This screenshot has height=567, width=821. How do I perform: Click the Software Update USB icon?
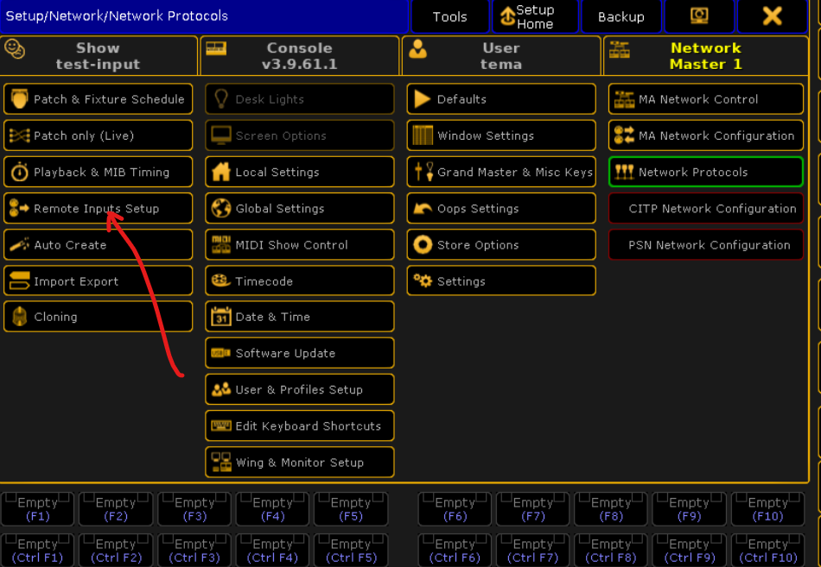(221, 353)
